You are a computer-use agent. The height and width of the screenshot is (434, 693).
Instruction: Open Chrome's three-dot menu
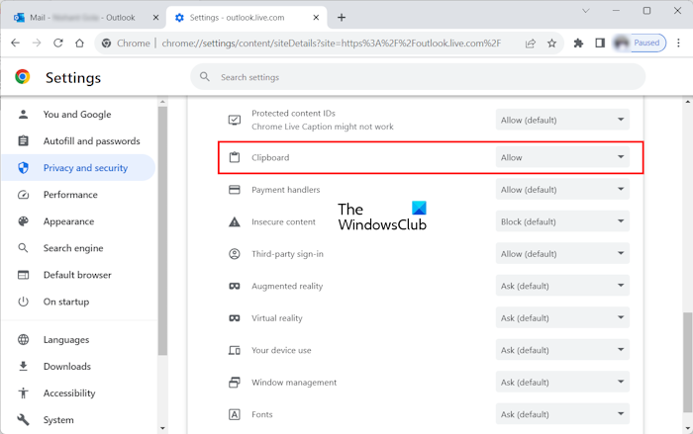tap(678, 43)
